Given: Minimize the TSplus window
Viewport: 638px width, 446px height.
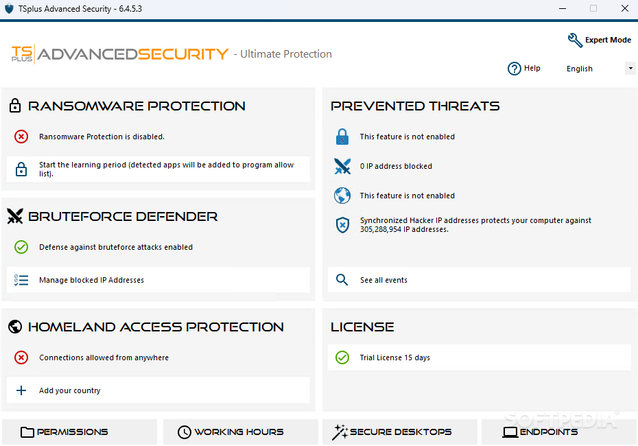Looking at the screenshot, I should (563, 8).
